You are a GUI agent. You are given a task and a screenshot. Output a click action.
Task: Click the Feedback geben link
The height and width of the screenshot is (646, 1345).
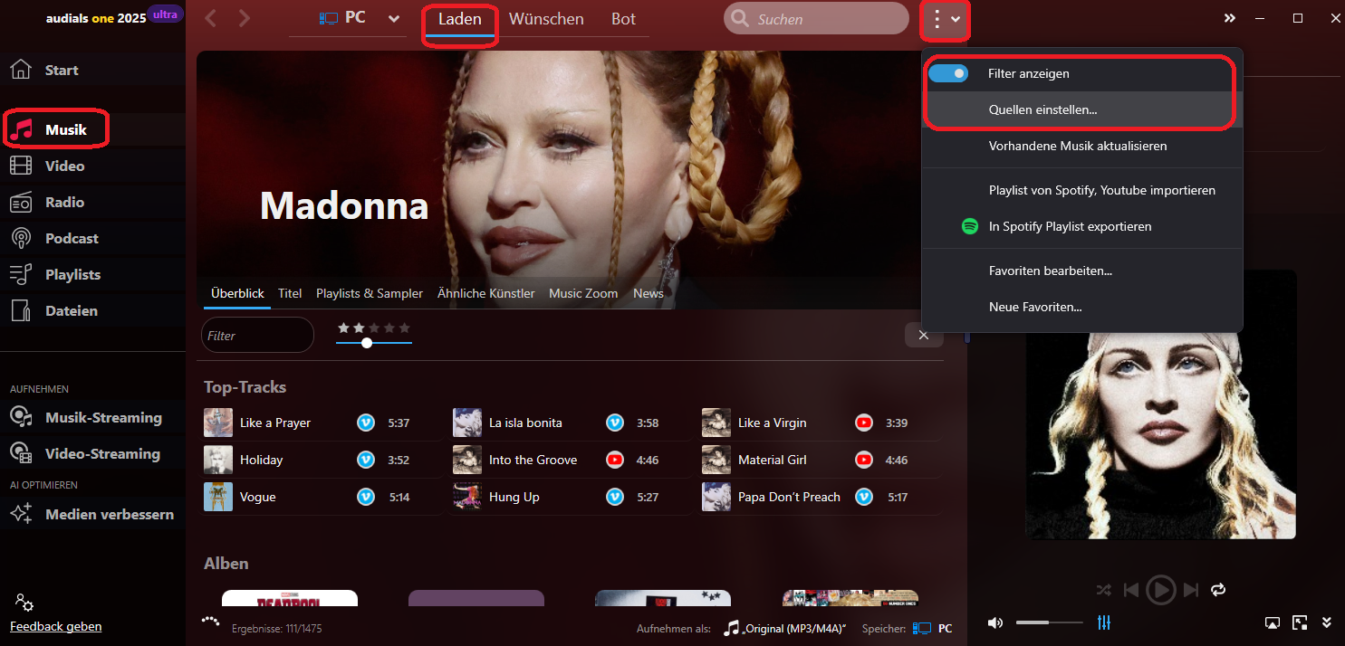56,626
